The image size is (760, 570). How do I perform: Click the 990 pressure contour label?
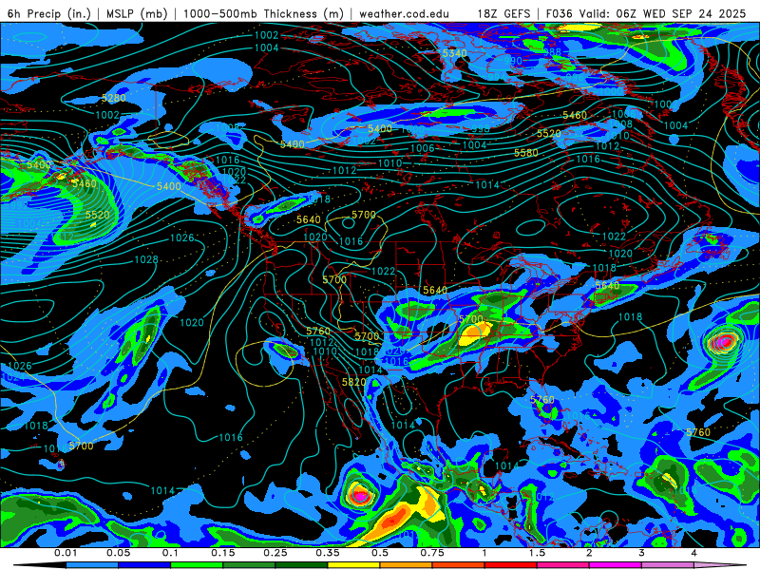click(x=513, y=61)
